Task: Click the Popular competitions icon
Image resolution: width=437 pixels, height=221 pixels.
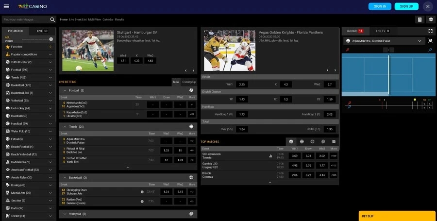Action: pyautogui.click(x=7, y=54)
